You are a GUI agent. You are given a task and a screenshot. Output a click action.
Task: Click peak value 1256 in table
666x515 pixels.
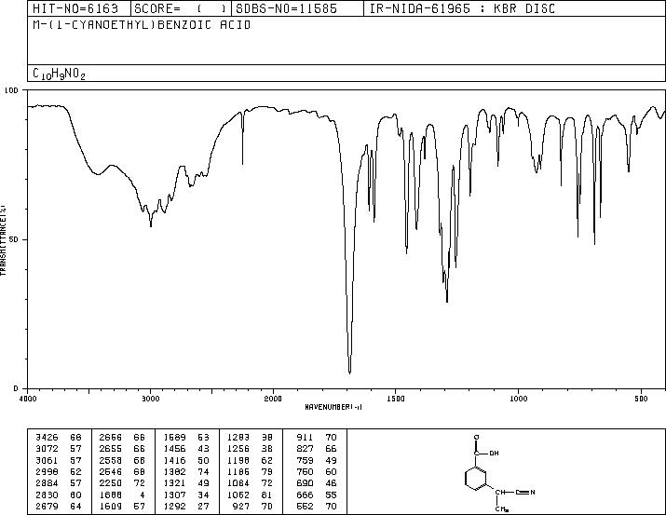[238, 449]
